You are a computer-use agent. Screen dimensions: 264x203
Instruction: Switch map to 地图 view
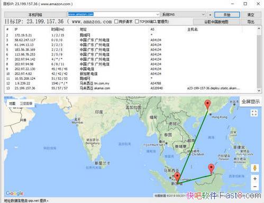coord(12,104)
